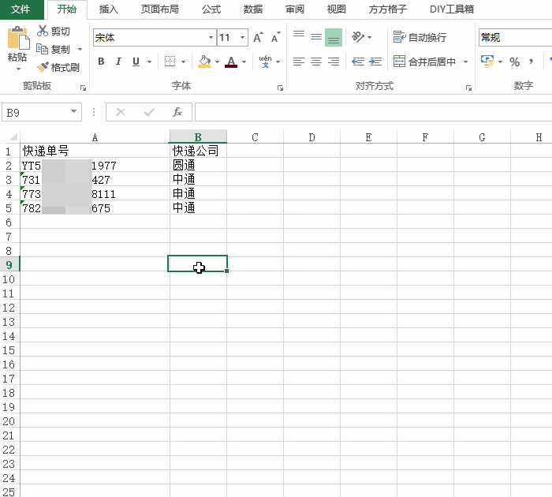Increase font size with large A
The height and width of the screenshot is (497, 552).
(x=258, y=37)
